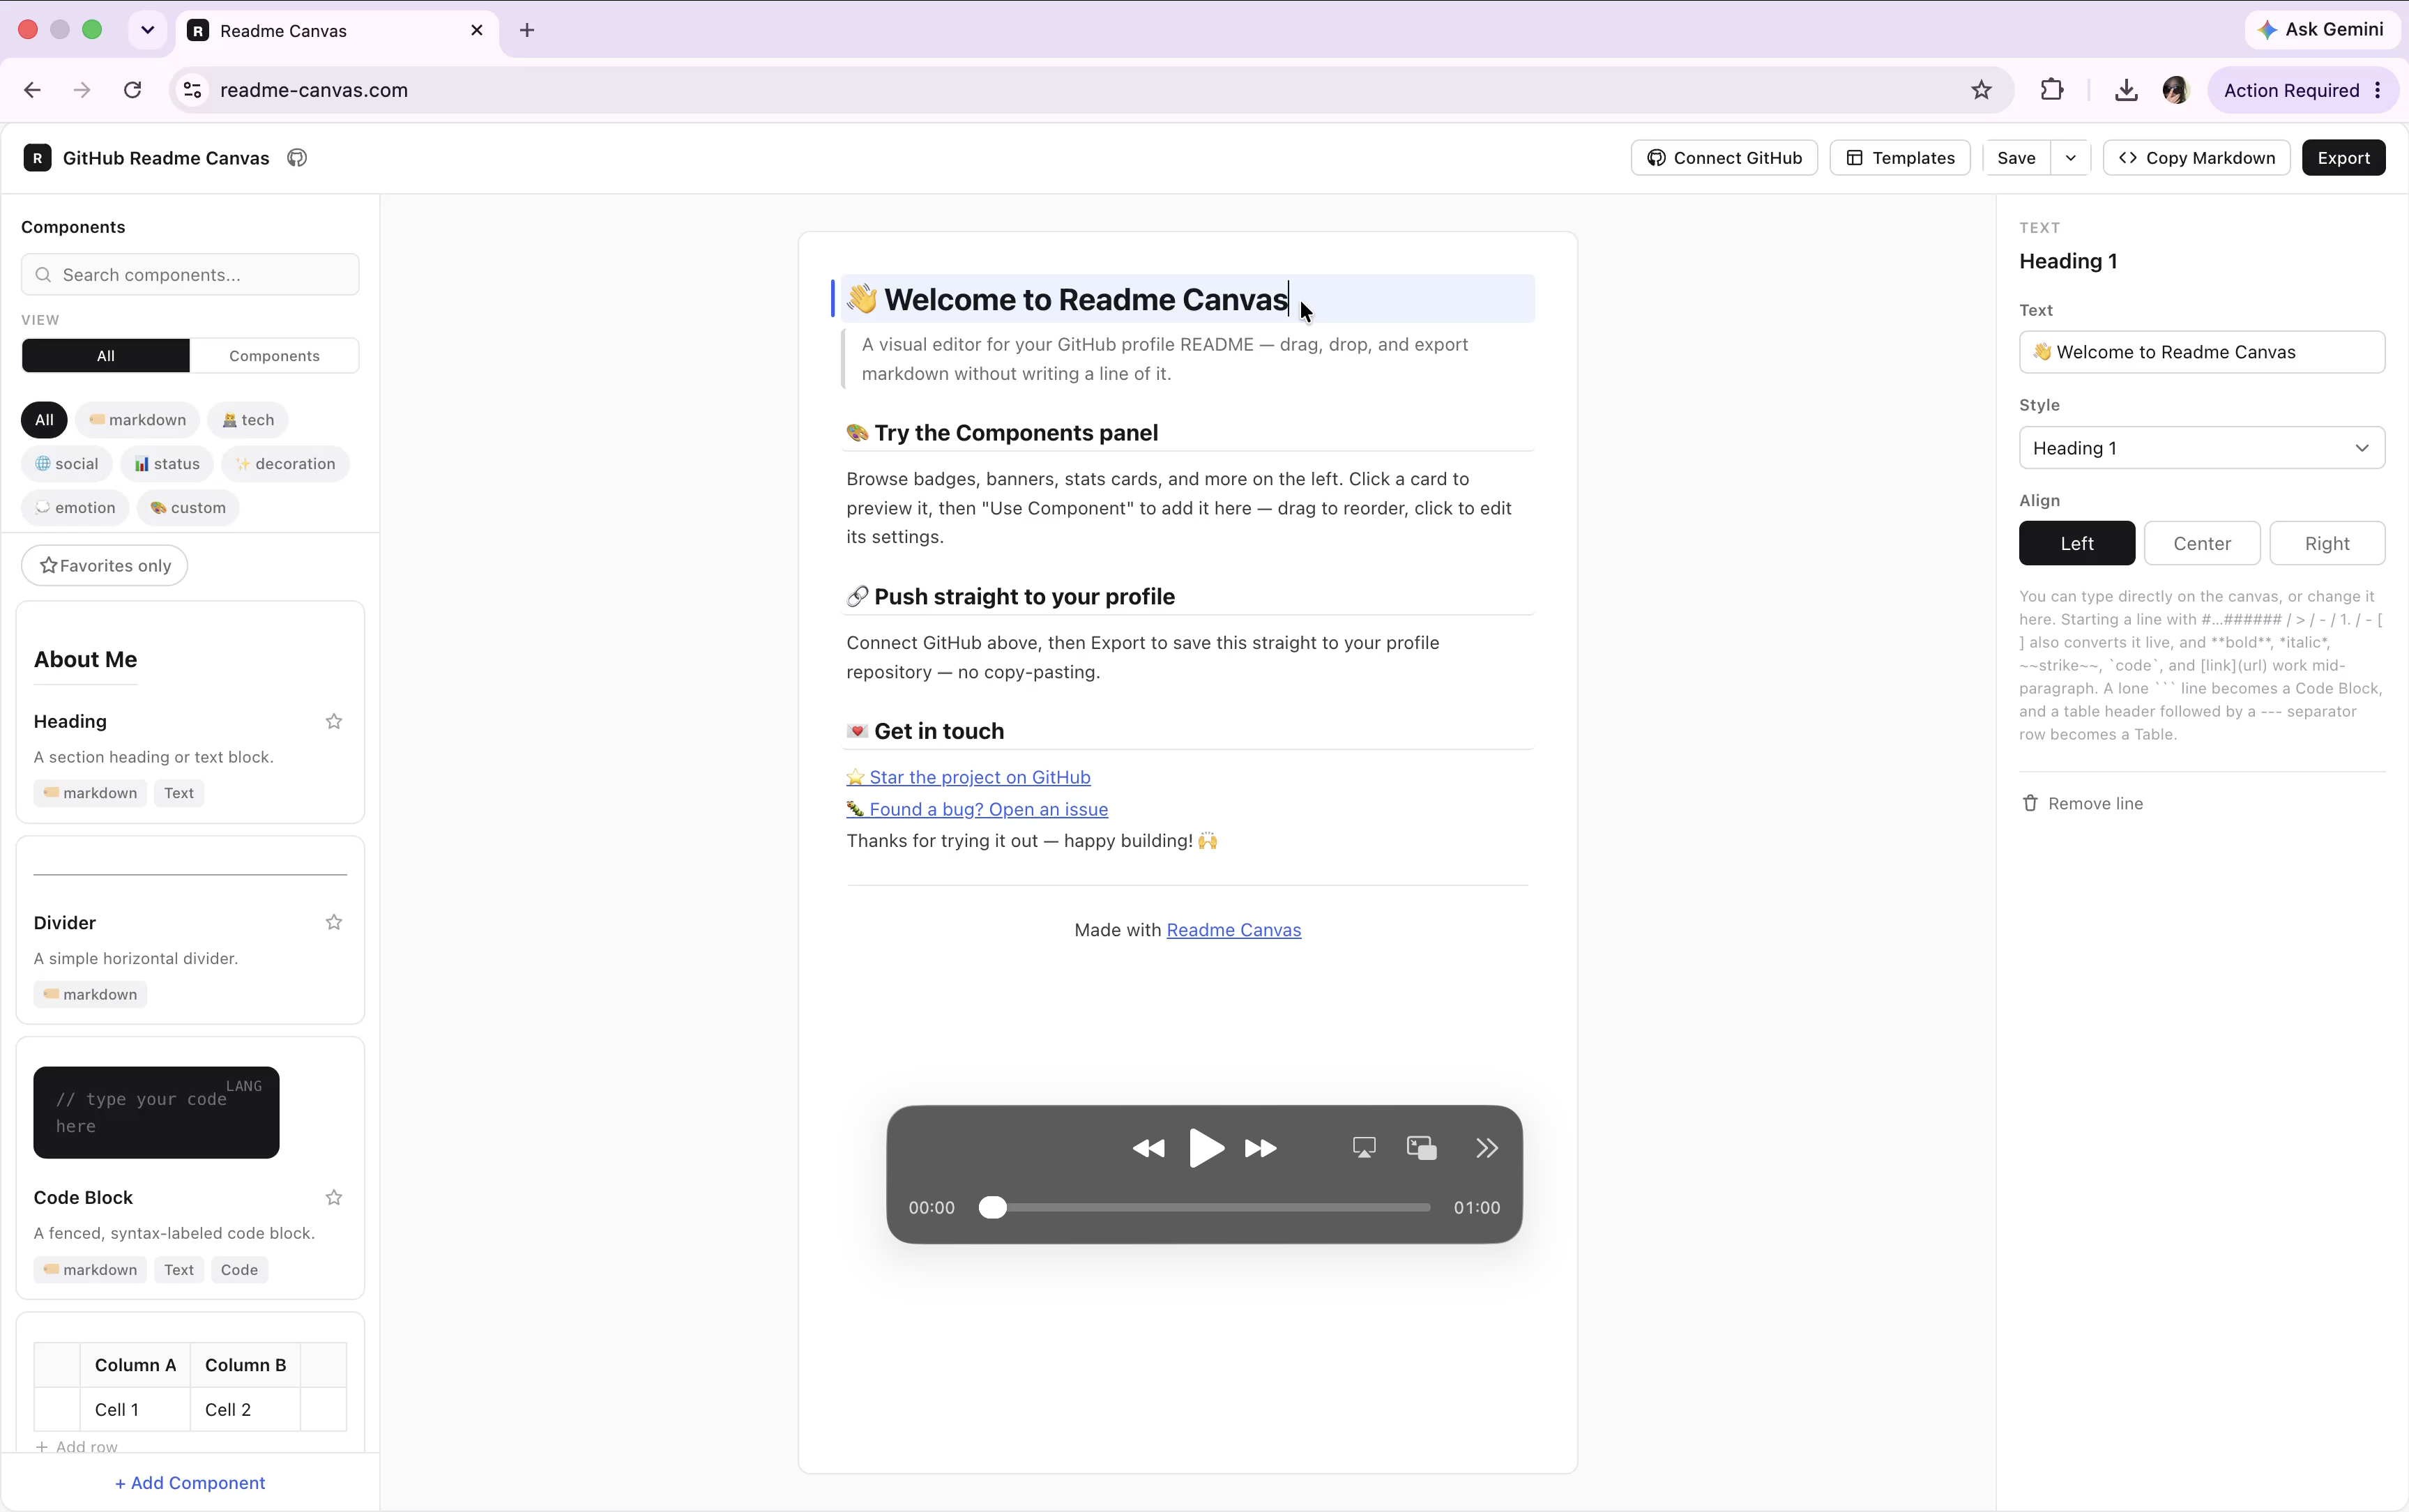The height and width of the screenshot is (1512, 2409).
Task: Open AirPlay in media player
Action: tap(1364, 1148)
